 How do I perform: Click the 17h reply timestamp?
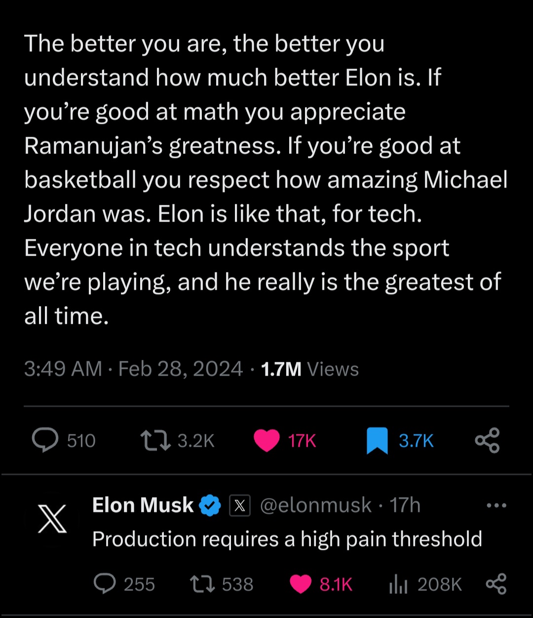point(405,505)
